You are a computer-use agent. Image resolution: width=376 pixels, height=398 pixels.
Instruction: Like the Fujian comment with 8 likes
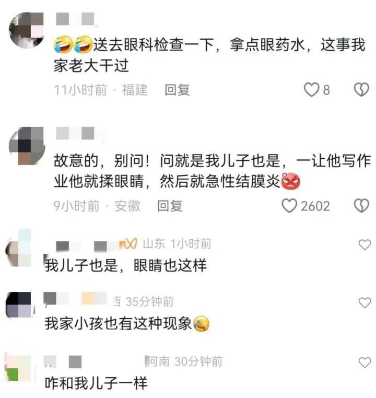[311, 90]
